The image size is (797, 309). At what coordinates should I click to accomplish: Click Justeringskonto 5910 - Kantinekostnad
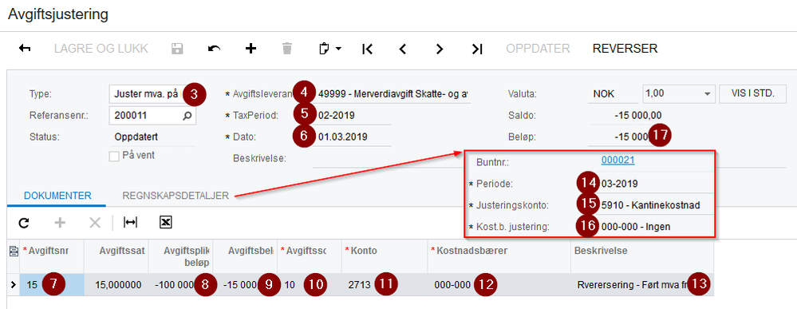pos(650,206)
